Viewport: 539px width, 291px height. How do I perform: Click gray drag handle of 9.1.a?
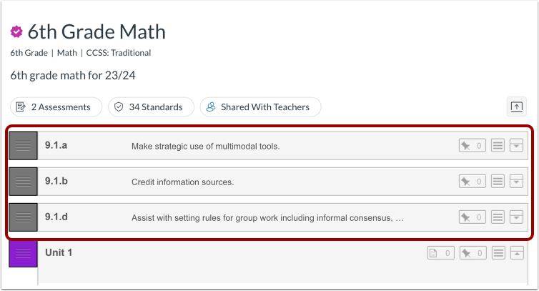click(x=23, y=146)
